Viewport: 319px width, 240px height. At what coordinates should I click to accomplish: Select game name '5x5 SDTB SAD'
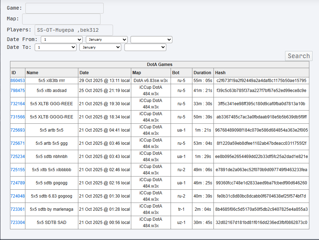[x=51, y=223]
